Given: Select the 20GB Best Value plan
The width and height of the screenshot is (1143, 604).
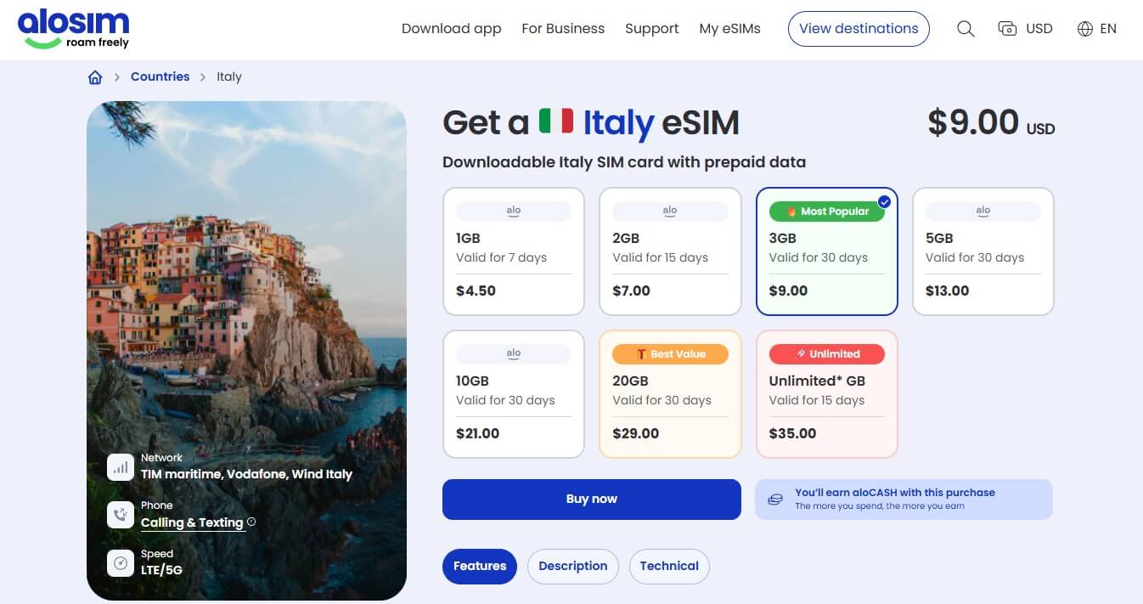Looking at the screenshot, I should click(x=669, y=393).
